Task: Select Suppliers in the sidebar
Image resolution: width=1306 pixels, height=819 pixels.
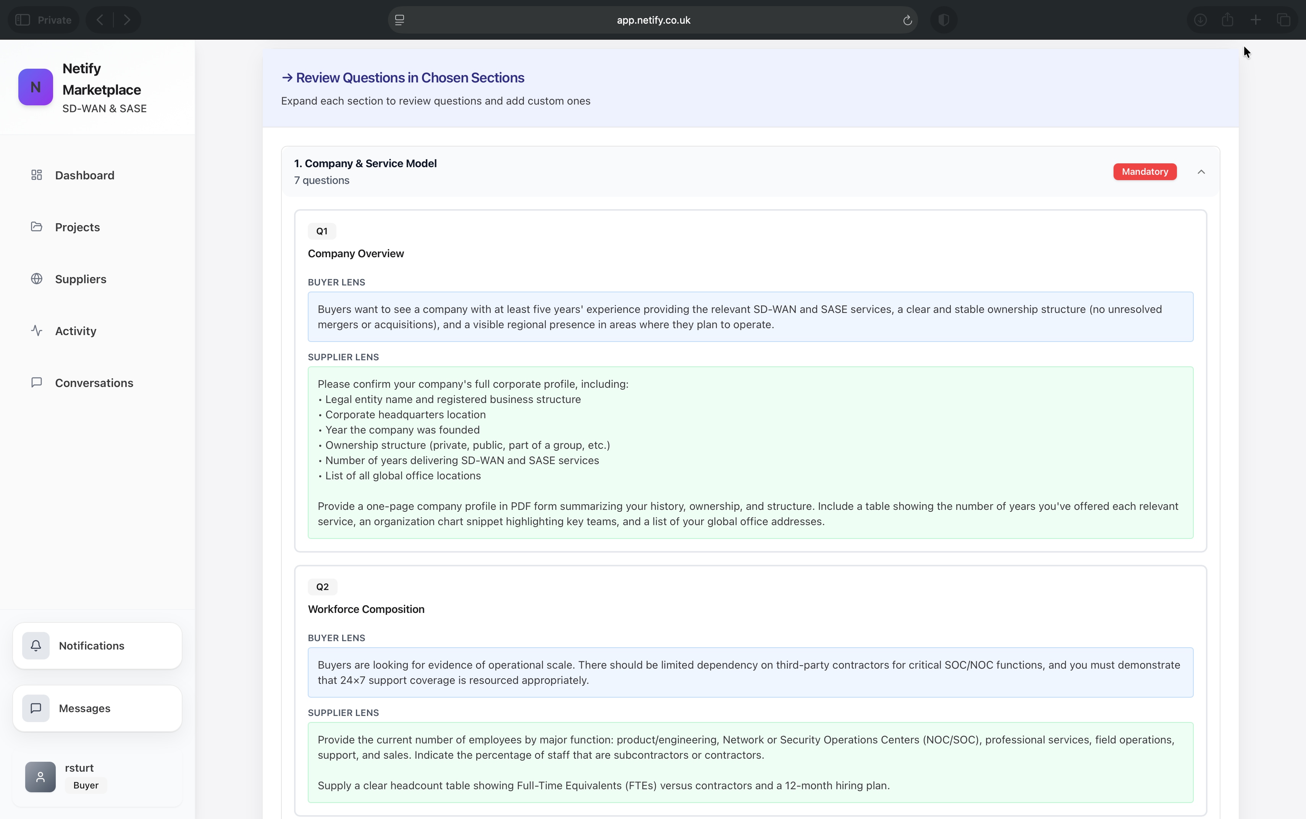Action: (80, 279)
